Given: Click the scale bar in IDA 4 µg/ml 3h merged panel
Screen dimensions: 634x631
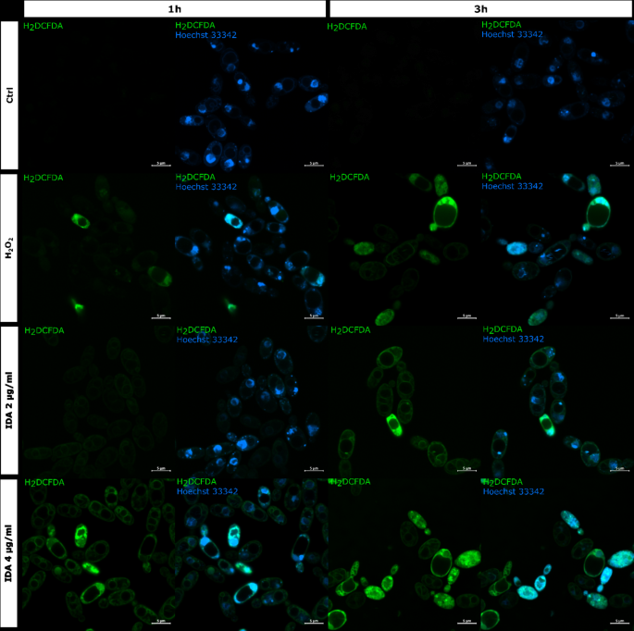Looking at the screenshot, I should click(x=619, y=622).
